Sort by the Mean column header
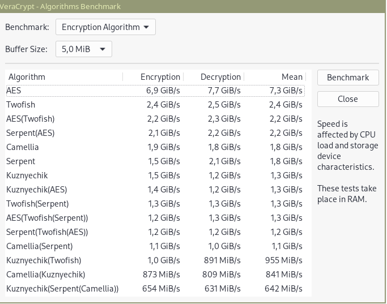The height and width of the screenshot is (304, 387). (275, 77)
